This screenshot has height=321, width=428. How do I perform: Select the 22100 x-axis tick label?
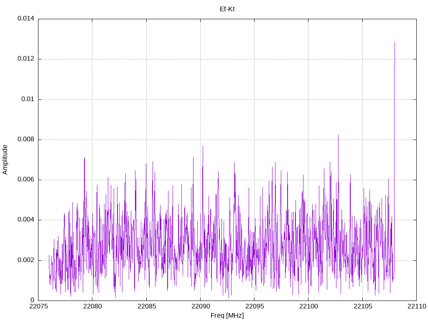(x=308, y=307)
